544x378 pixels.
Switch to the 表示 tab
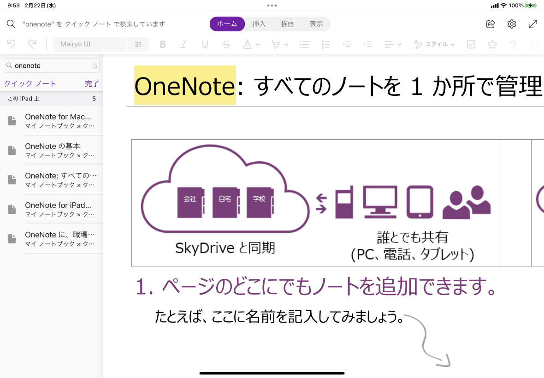pyautogui.click(x=316, y=24)
